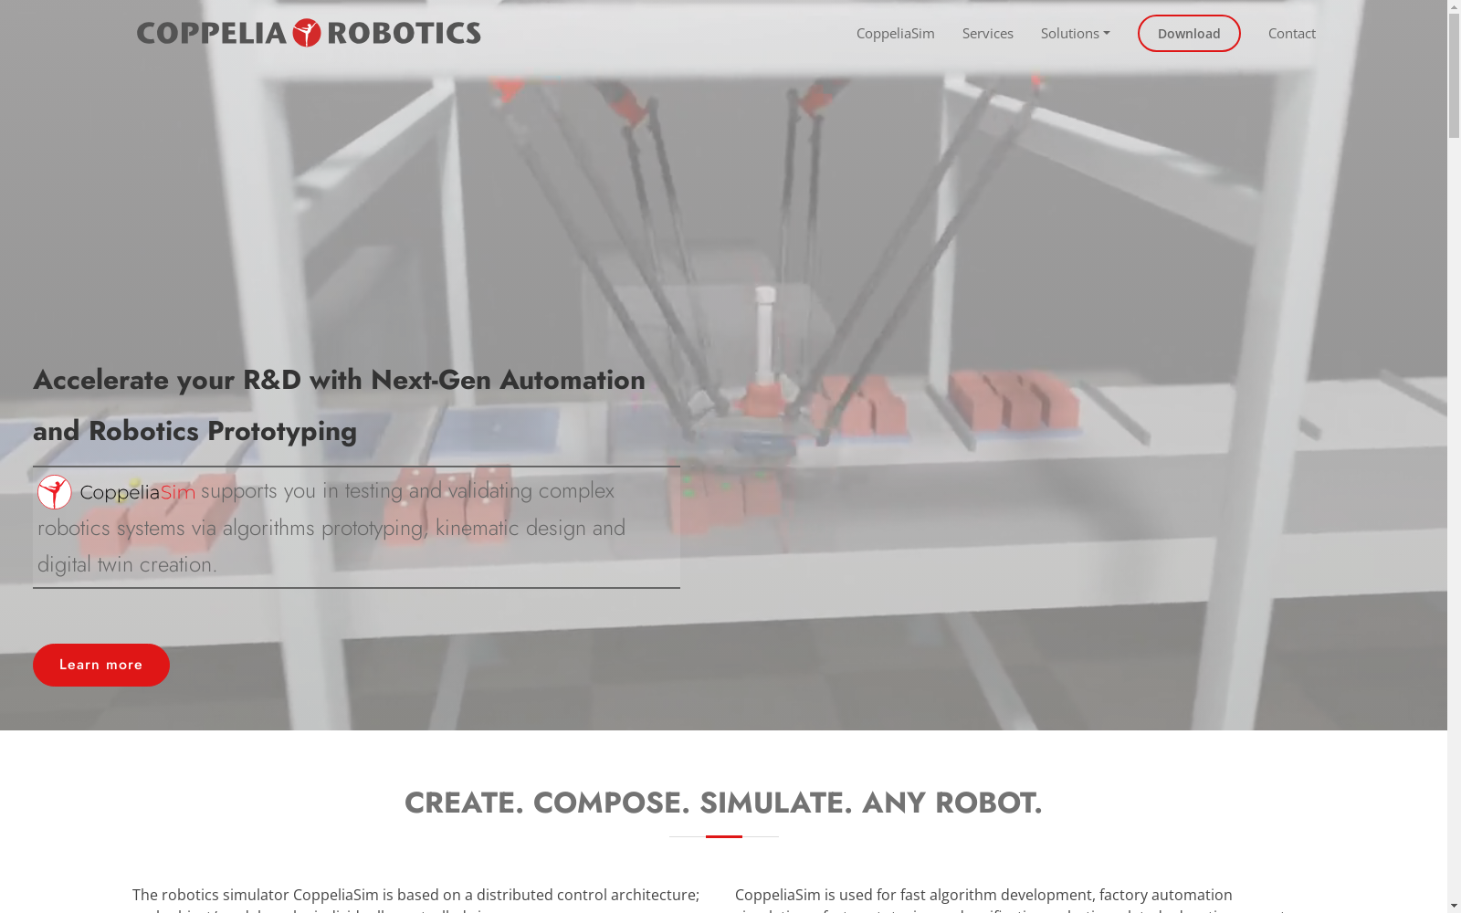Click the "and Robotics Prototyping" heading line
The height and width of the screenshot is (913, 1461).
click(194, 431)
